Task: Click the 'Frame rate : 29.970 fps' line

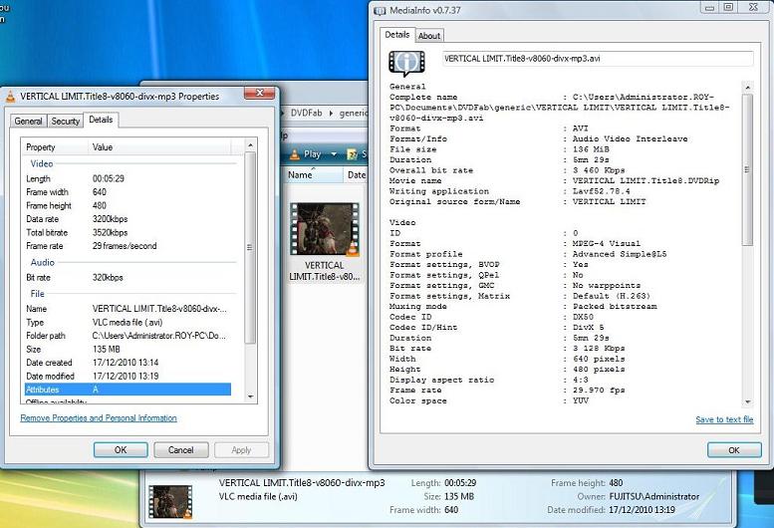Action: (x=507, y=390)
